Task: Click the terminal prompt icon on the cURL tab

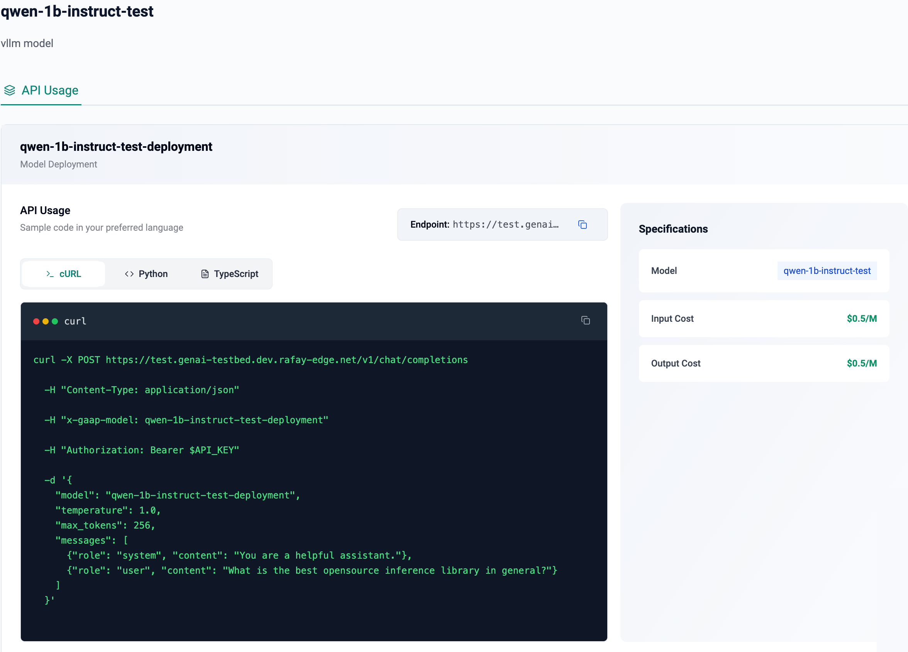Action: click(50, 274)
